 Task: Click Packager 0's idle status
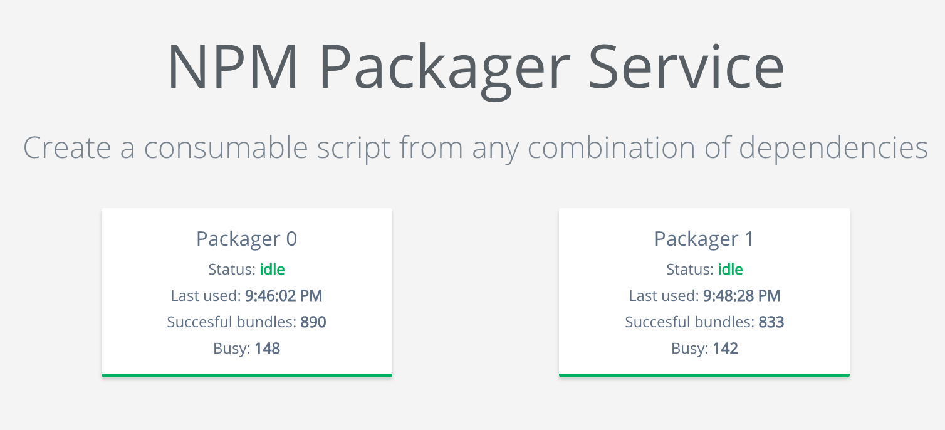[272, 270]
